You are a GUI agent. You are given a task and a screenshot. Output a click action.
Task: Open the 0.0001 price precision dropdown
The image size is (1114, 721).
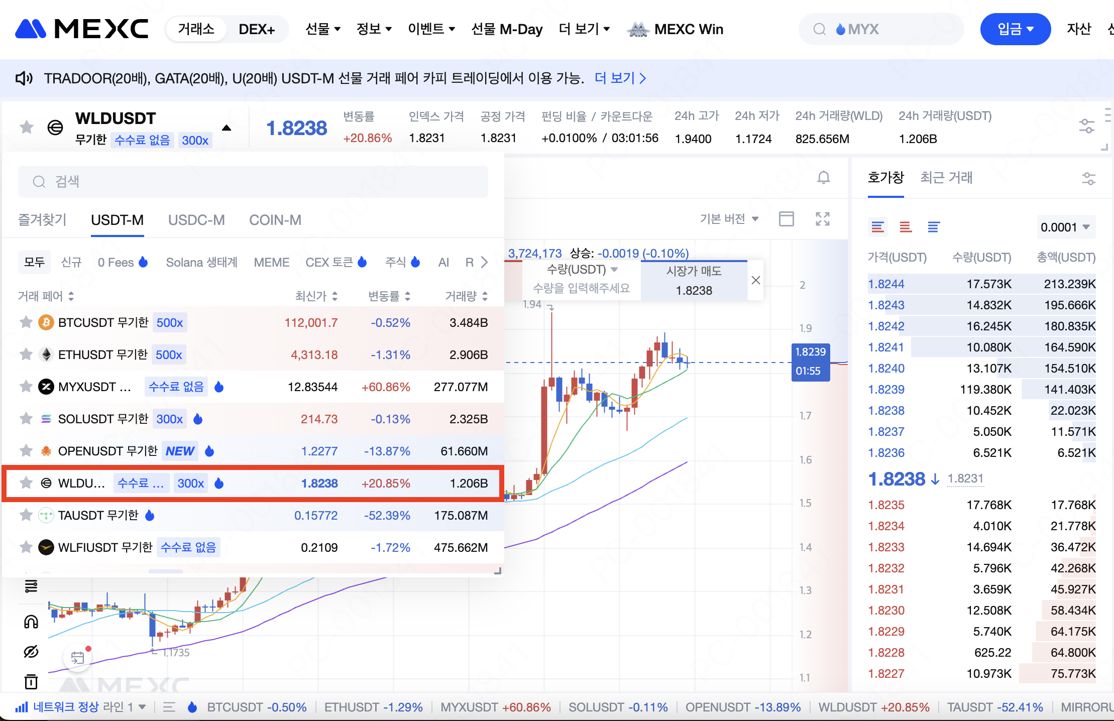(x=1065, y=227)
